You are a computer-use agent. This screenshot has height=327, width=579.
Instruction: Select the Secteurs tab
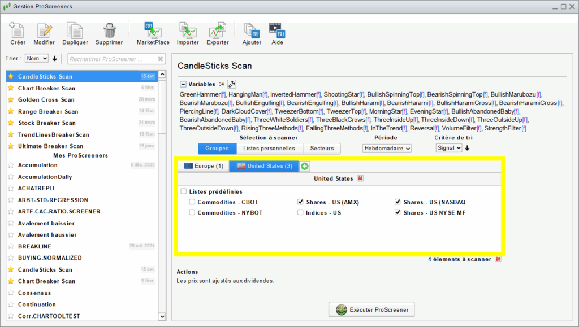322,149
